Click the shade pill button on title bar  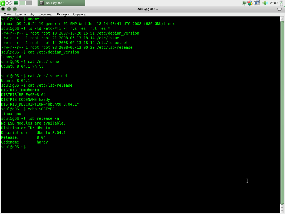279,9
